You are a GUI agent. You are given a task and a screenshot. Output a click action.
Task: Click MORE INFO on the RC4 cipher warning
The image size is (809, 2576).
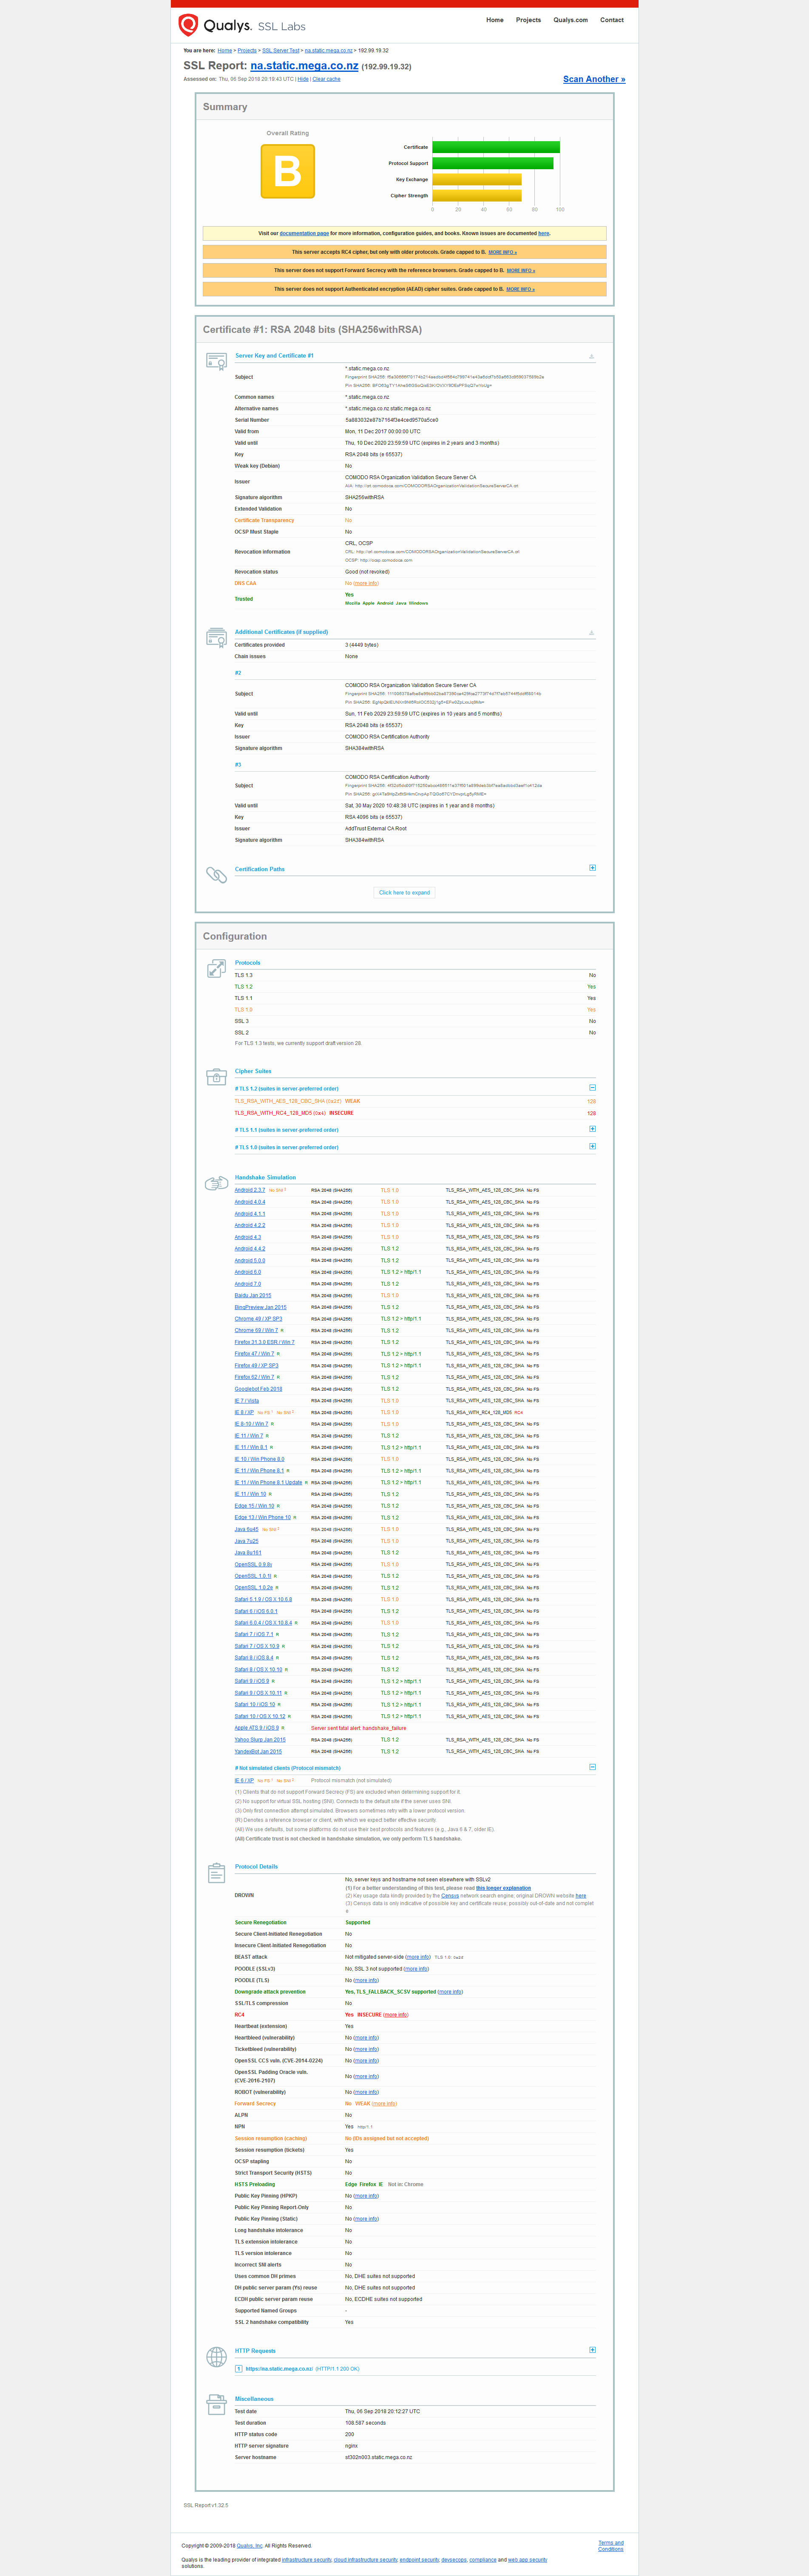[x=503, y=252]
